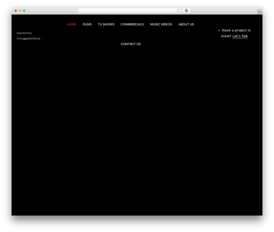The height and width of the screenshot is (232, 274).
Task: Reload the page using the refresh icon
Action: click(x=178, y=10)
